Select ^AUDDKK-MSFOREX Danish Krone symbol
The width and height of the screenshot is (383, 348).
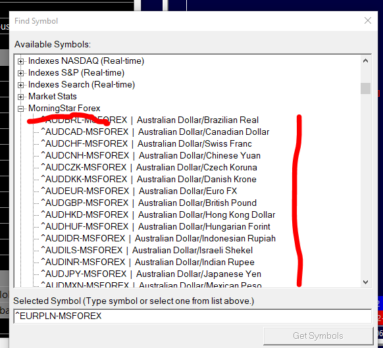click(149, 179)
